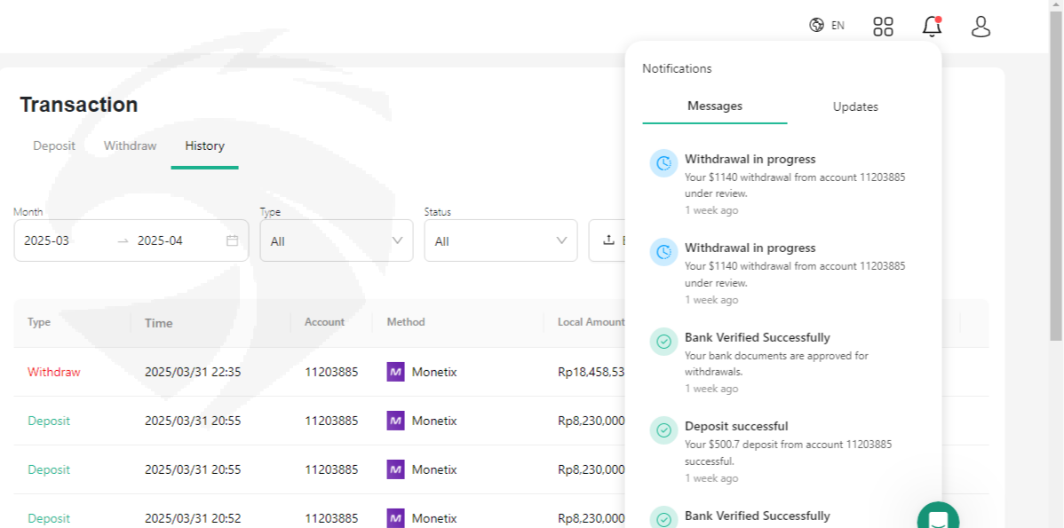Click the calendar icon in Month field
1064x528 pixels.
click(x=232, y=240)
